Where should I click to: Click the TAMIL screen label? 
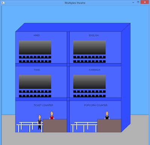pyautogui.click(x=37, y=70)
